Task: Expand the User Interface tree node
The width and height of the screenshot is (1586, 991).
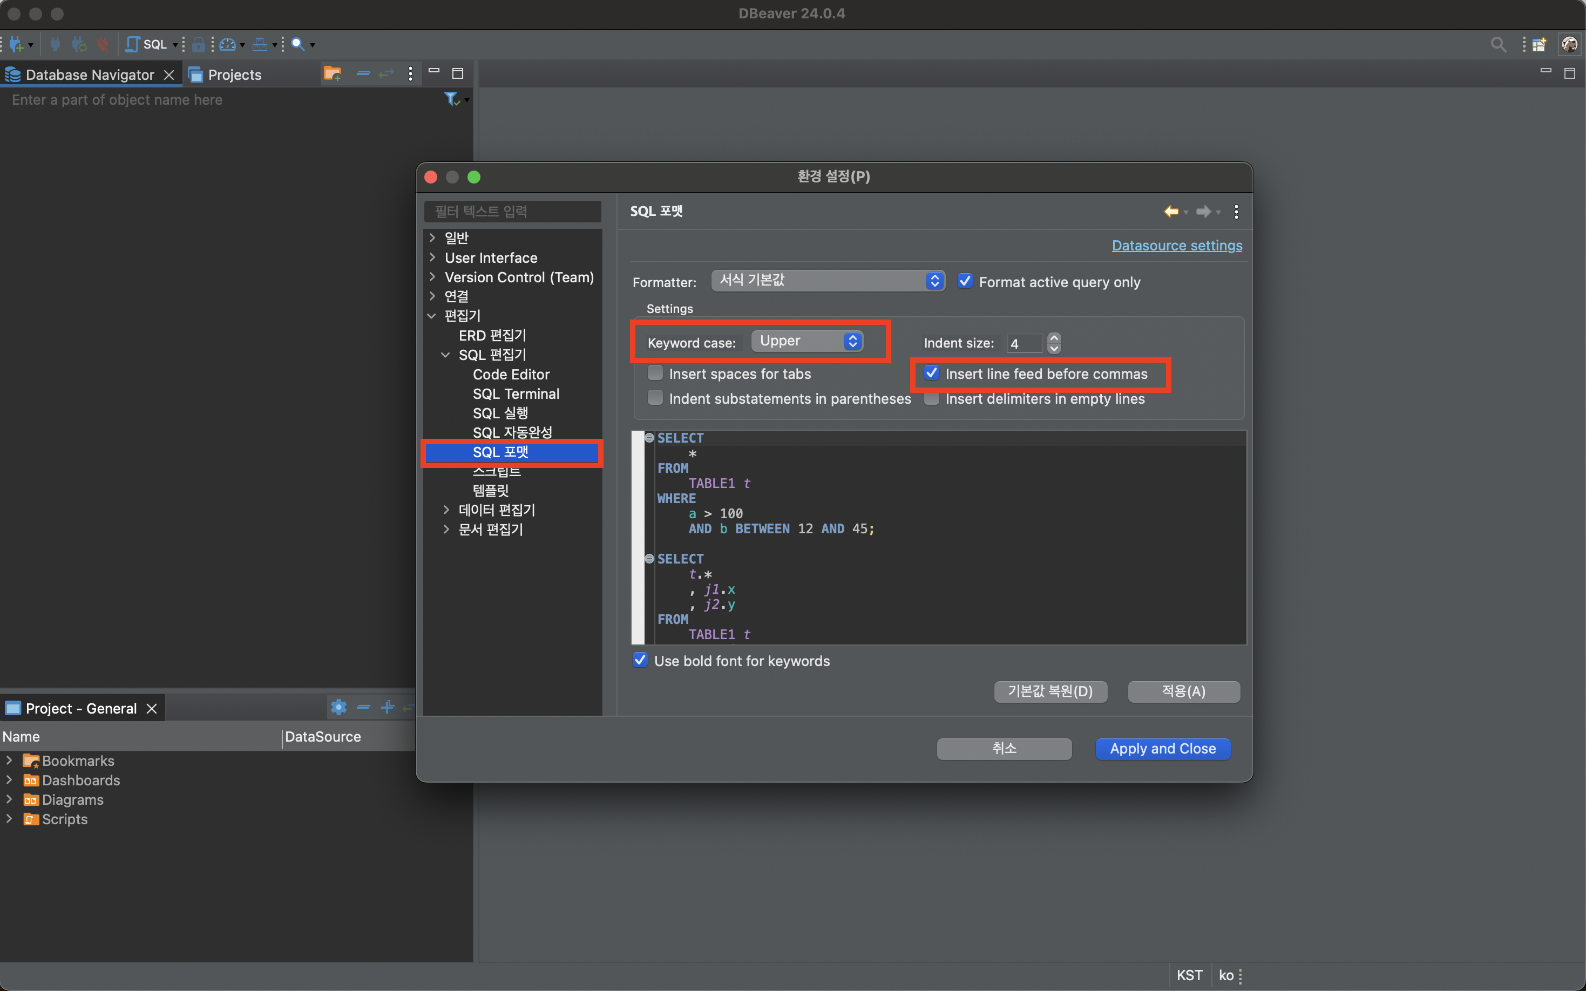Action: point(432,257)
